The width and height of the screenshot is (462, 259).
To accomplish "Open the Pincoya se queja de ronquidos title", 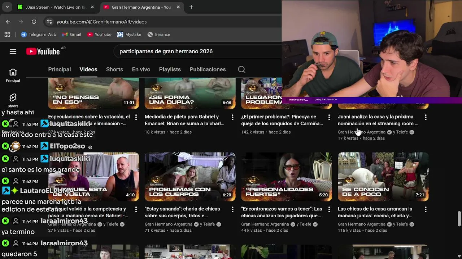I will 282,120.
